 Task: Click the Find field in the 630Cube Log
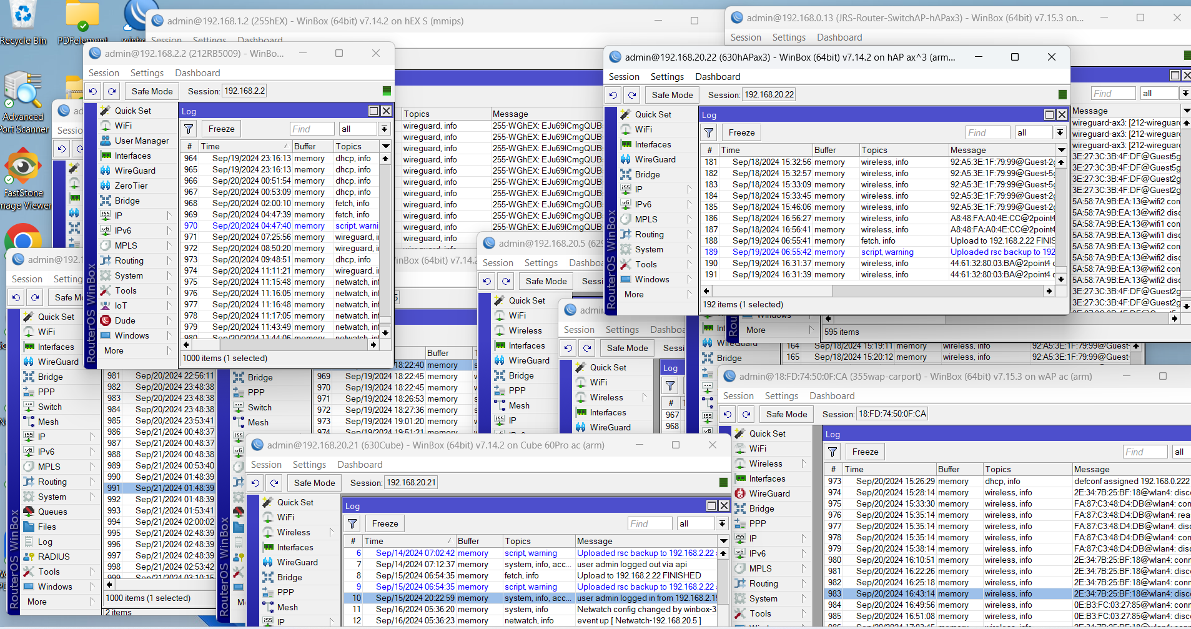point(650,524)
